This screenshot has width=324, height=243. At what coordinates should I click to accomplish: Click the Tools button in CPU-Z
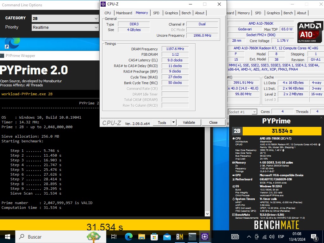pyautogui.click(x=162, y=122)
